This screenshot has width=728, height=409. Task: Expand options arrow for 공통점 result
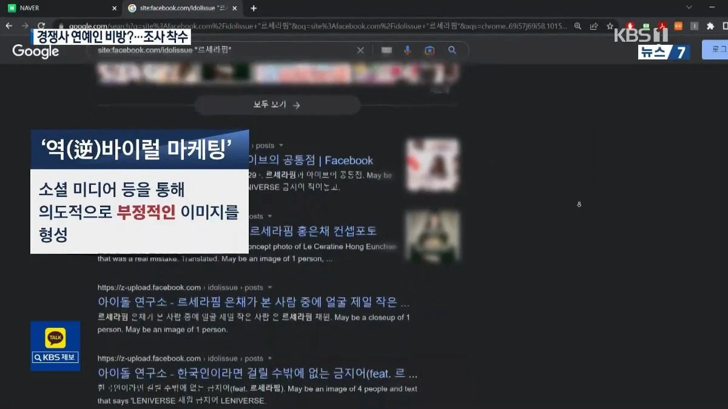point(280,145)
